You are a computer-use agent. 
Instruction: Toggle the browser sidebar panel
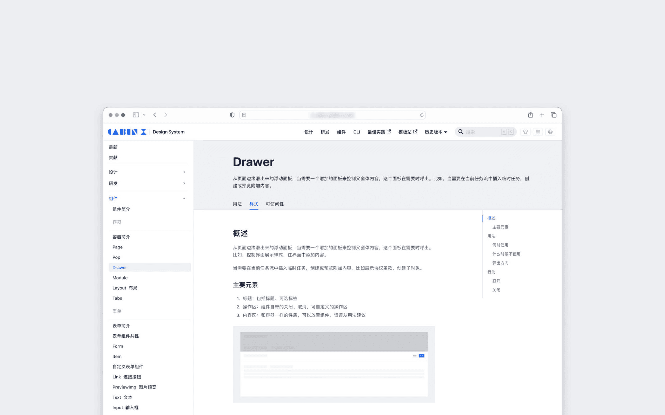[136, 115]
